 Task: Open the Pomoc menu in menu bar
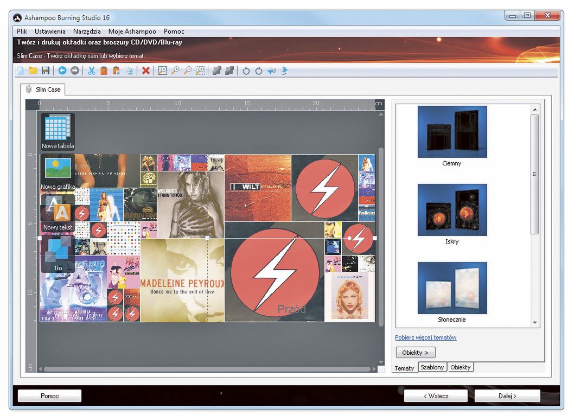(x=174, y=31)
